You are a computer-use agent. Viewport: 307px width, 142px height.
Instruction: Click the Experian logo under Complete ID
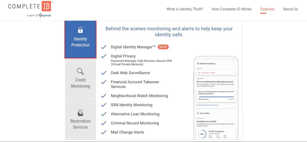coord(45,15)
